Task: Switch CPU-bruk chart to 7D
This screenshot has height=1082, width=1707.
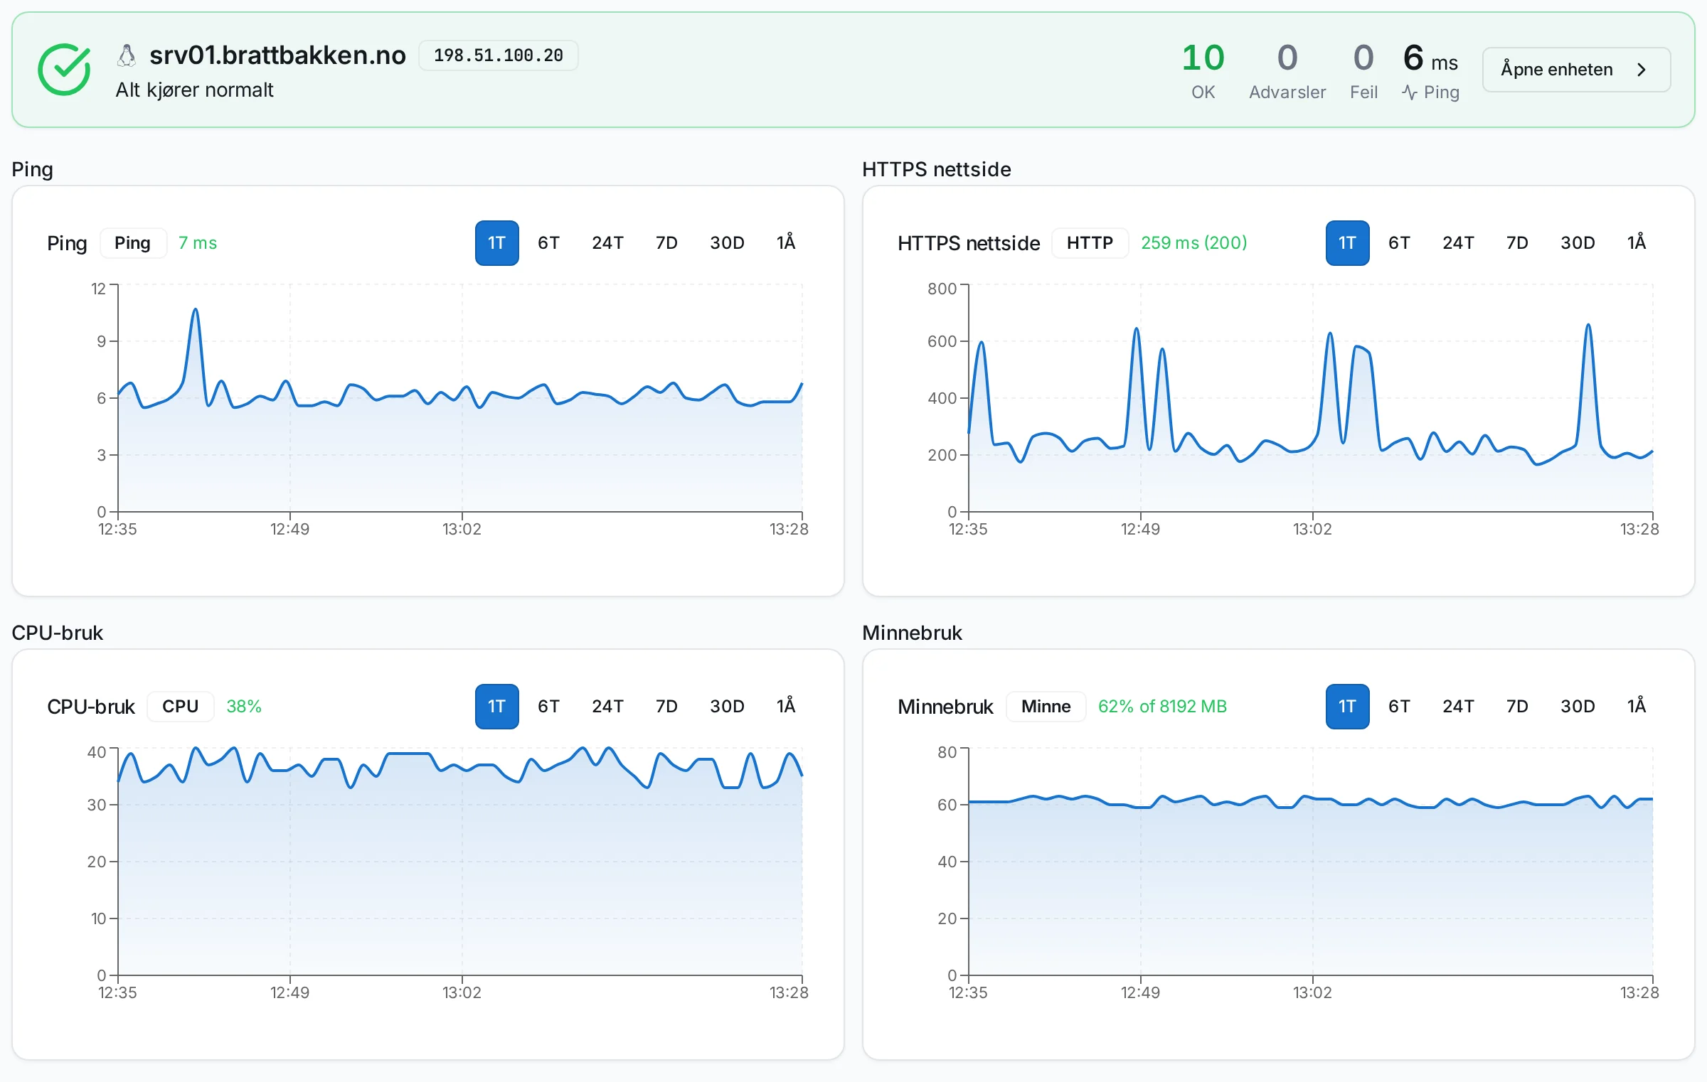Action: pyautogui.click(x=666, y=707)
